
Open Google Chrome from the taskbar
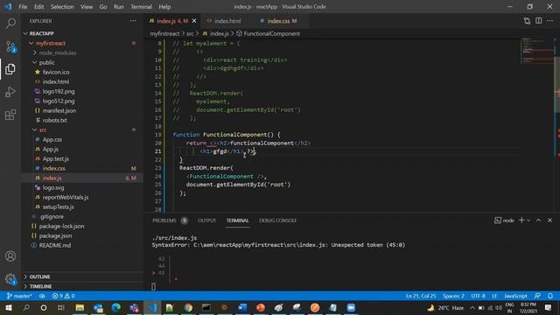(x=188, y=307)
